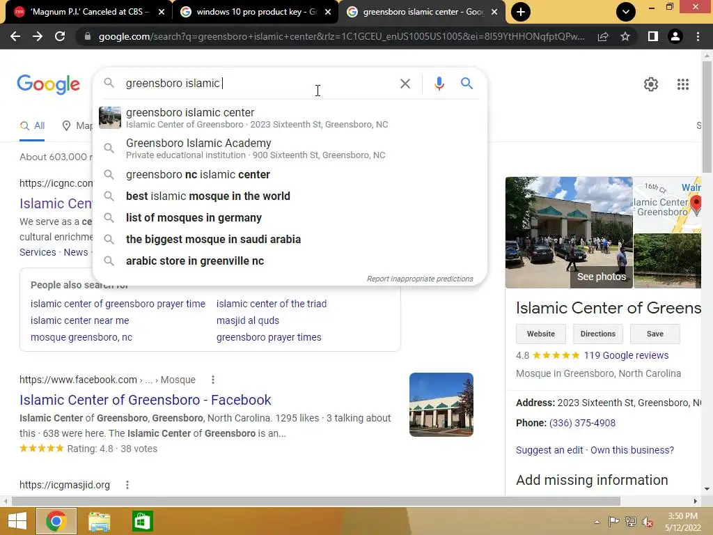The height and width of the screenshot is (535, 713).
Task: Click the muted volume tray icon
Action: tap(648, 522)
